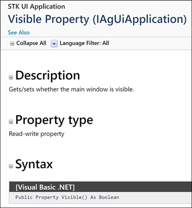Click the Syntax heading text
Screen dimensions: 192x208
[x=34, y=164]
